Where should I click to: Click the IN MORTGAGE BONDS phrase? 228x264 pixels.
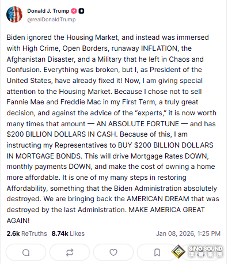(44, 156)
